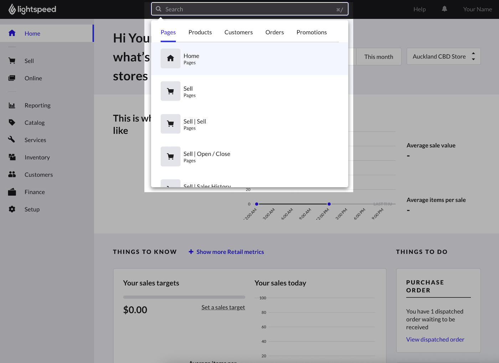Switch to the Products search tab
Screen dimensions: 499x363
[x=200, y=32]
